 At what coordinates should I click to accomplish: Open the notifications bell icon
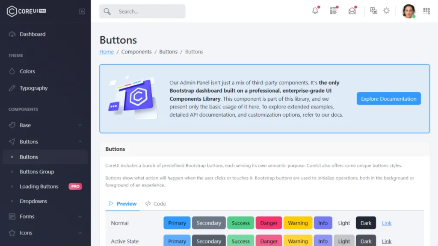click(315, 11)
